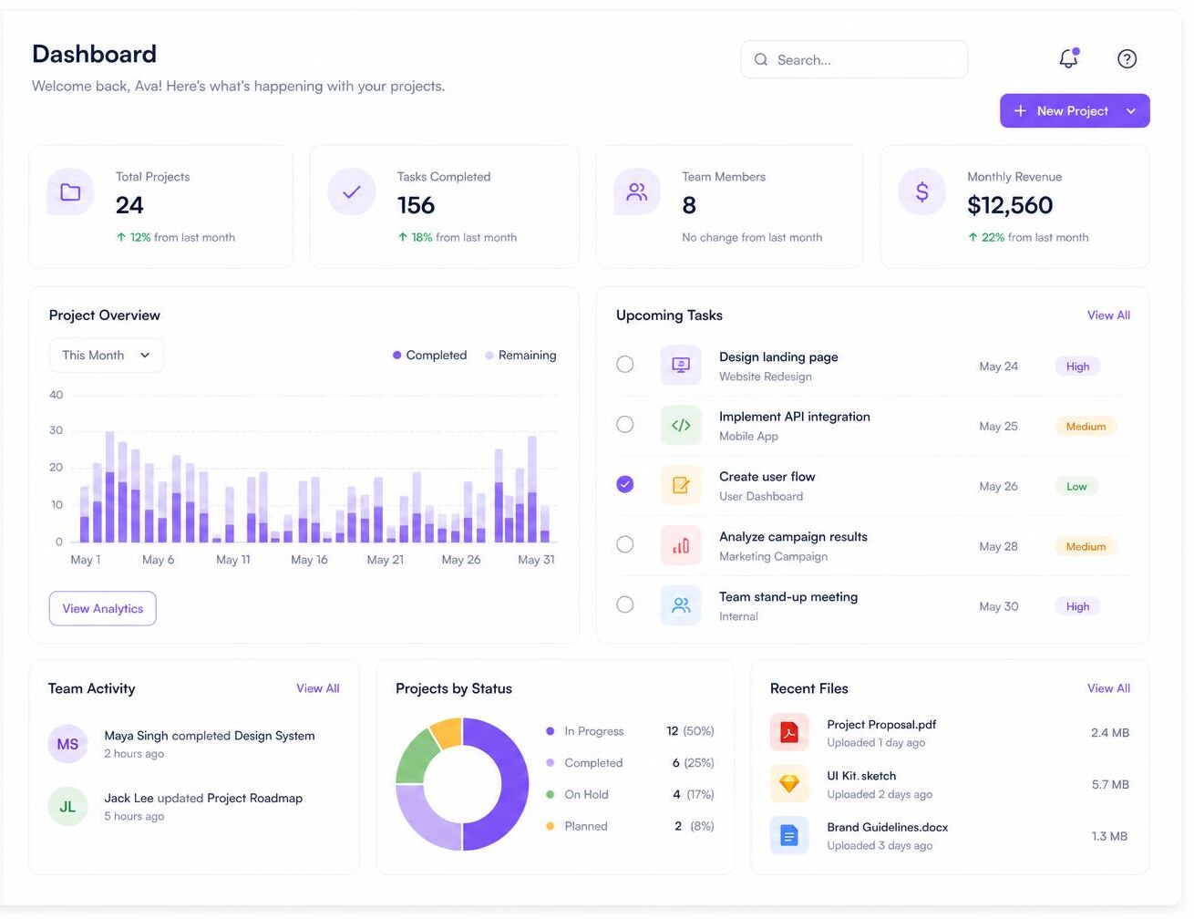
Task: Click the Low tag on Create user flow
Action: coord(1076,487)
